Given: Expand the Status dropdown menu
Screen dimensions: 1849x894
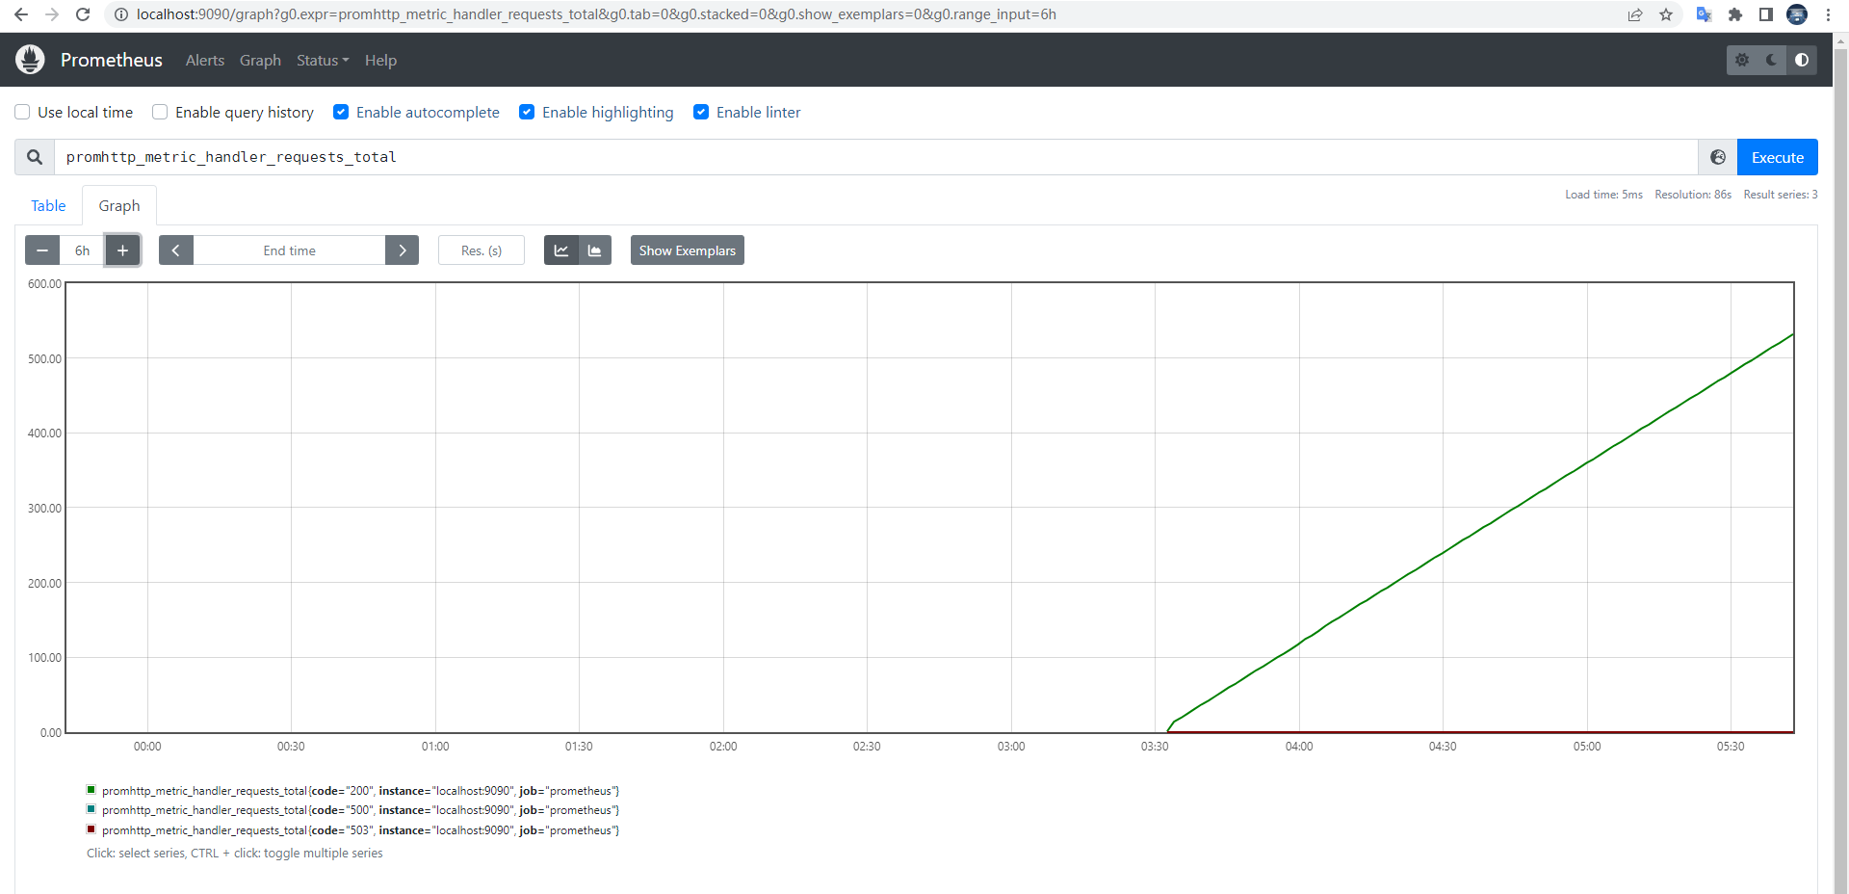Looking at the screenshot, I should coord(323,60).
